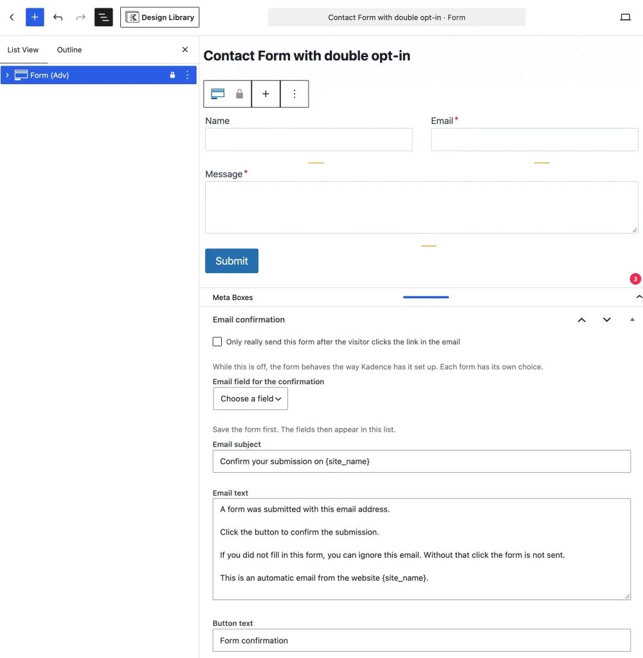The image size is (643, 658).
Task: Click into the Email text textarea
Action: click(422, 549)
